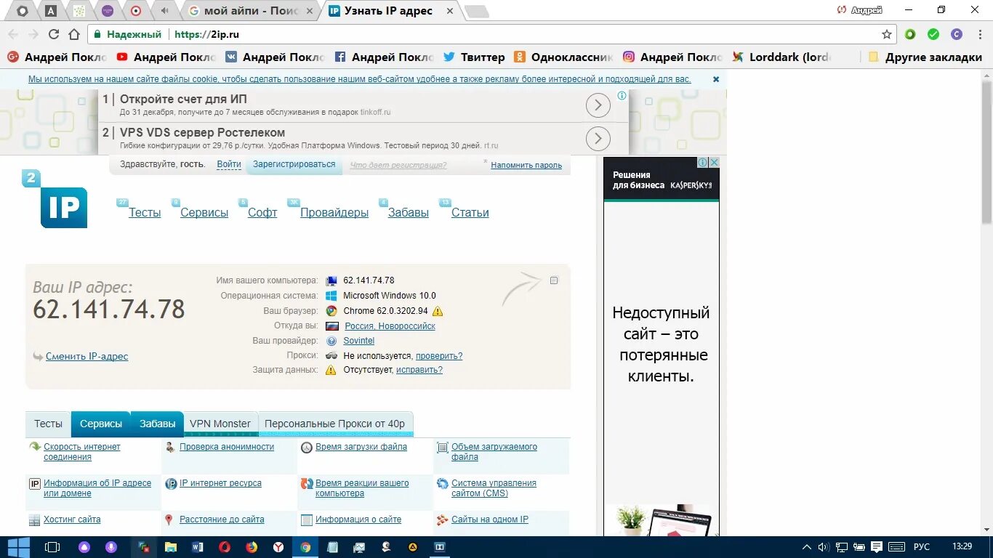Click the browser back arrow
Viewport: 993px width, 558px height.
pos(13,34)
